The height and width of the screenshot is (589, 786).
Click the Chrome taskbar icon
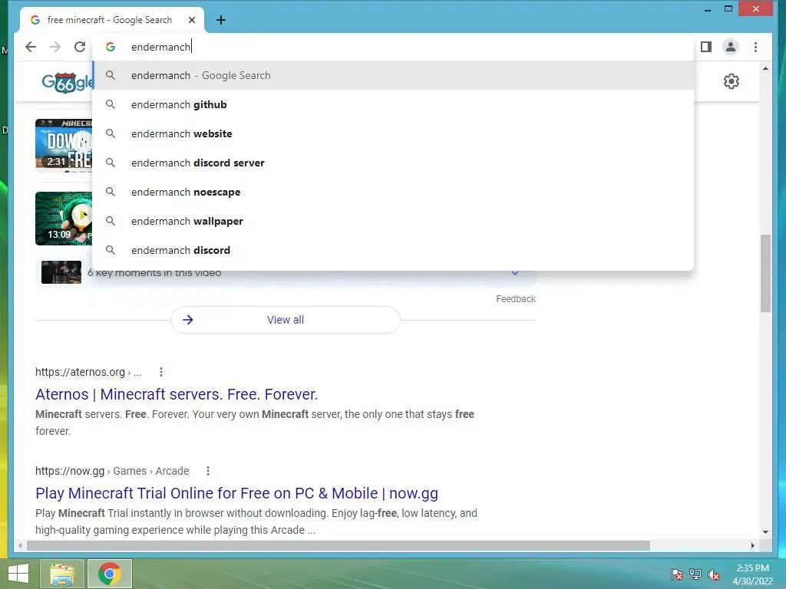click(x=109, y=574)
